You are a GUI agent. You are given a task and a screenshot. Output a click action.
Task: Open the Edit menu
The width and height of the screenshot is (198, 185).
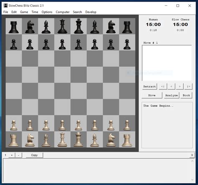coord(14,12)
